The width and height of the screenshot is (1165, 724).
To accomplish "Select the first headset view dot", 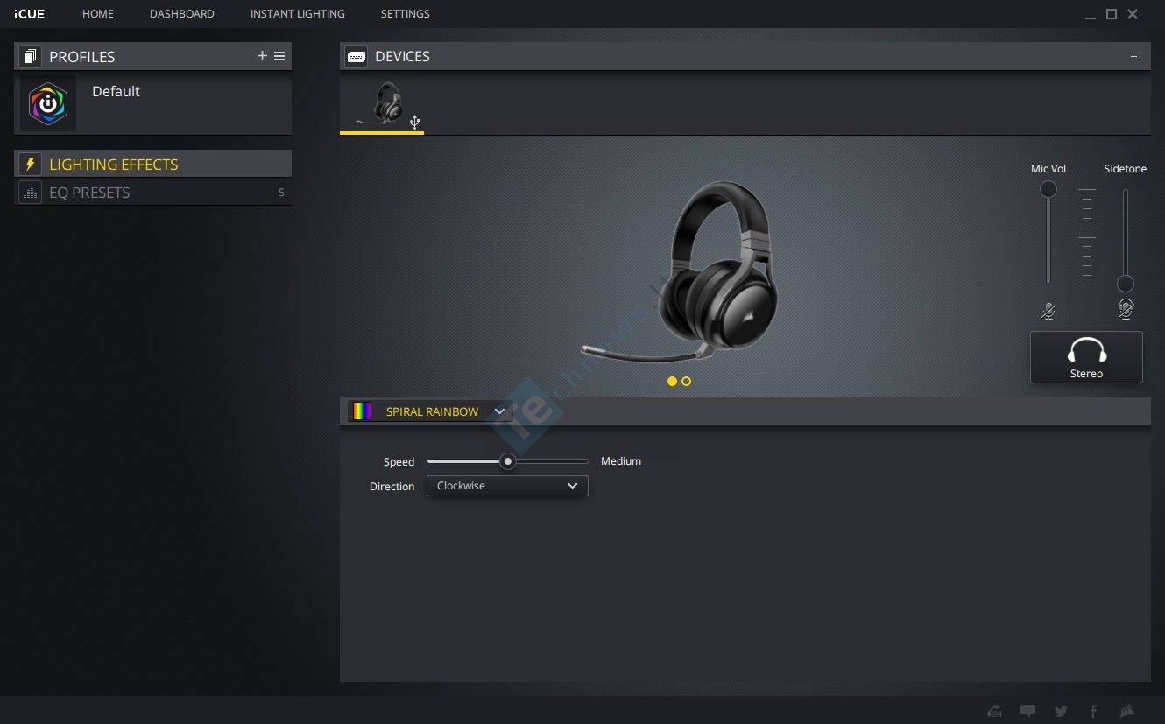I will pyautogui.click(x=672, y=382).
